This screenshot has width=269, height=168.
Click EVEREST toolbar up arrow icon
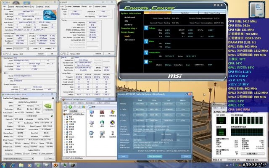coord(75,107)
